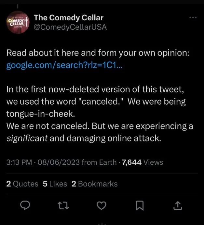Tap the share upload arrow icon

pos(177,205)
